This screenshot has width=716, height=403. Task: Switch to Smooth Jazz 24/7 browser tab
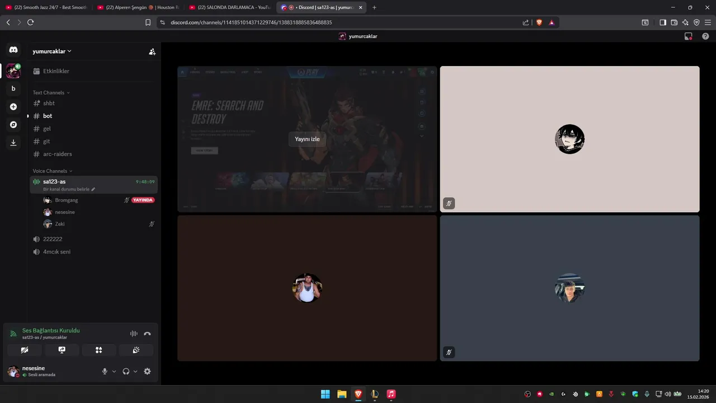point(46,7)
